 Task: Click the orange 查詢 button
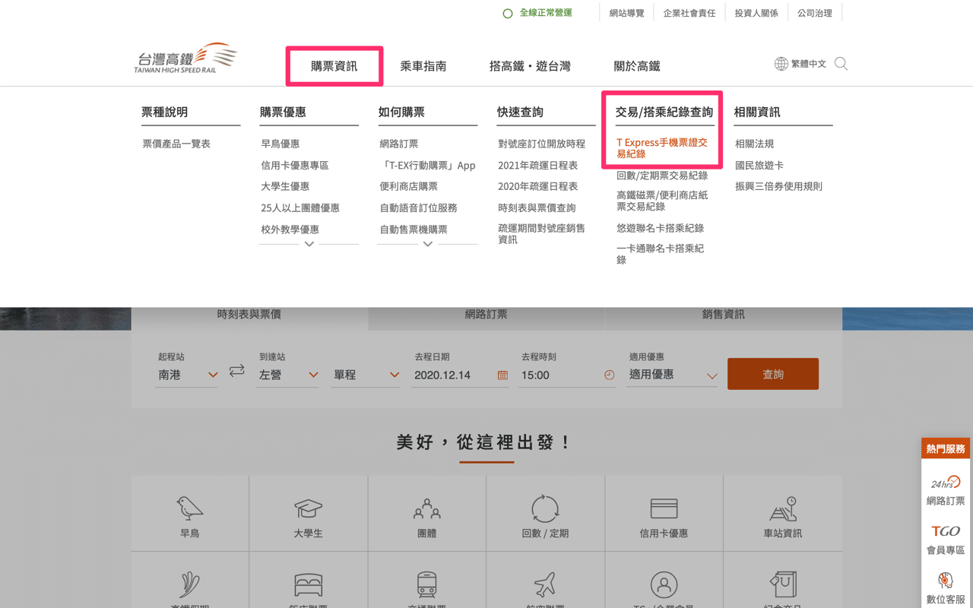coord(773,374)
